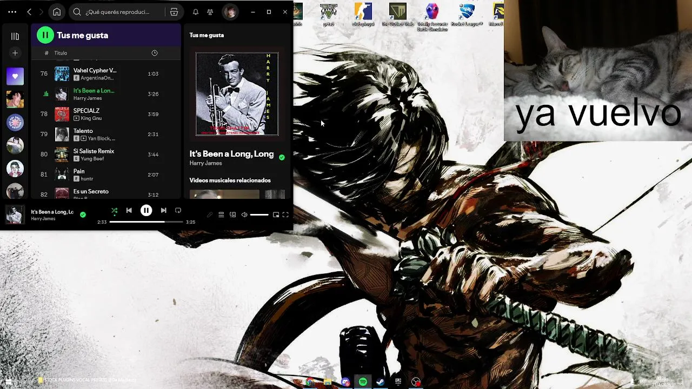Go forward with the right arrow in Spotify
The height and width of the screenshot is (389, 692).
41,12
